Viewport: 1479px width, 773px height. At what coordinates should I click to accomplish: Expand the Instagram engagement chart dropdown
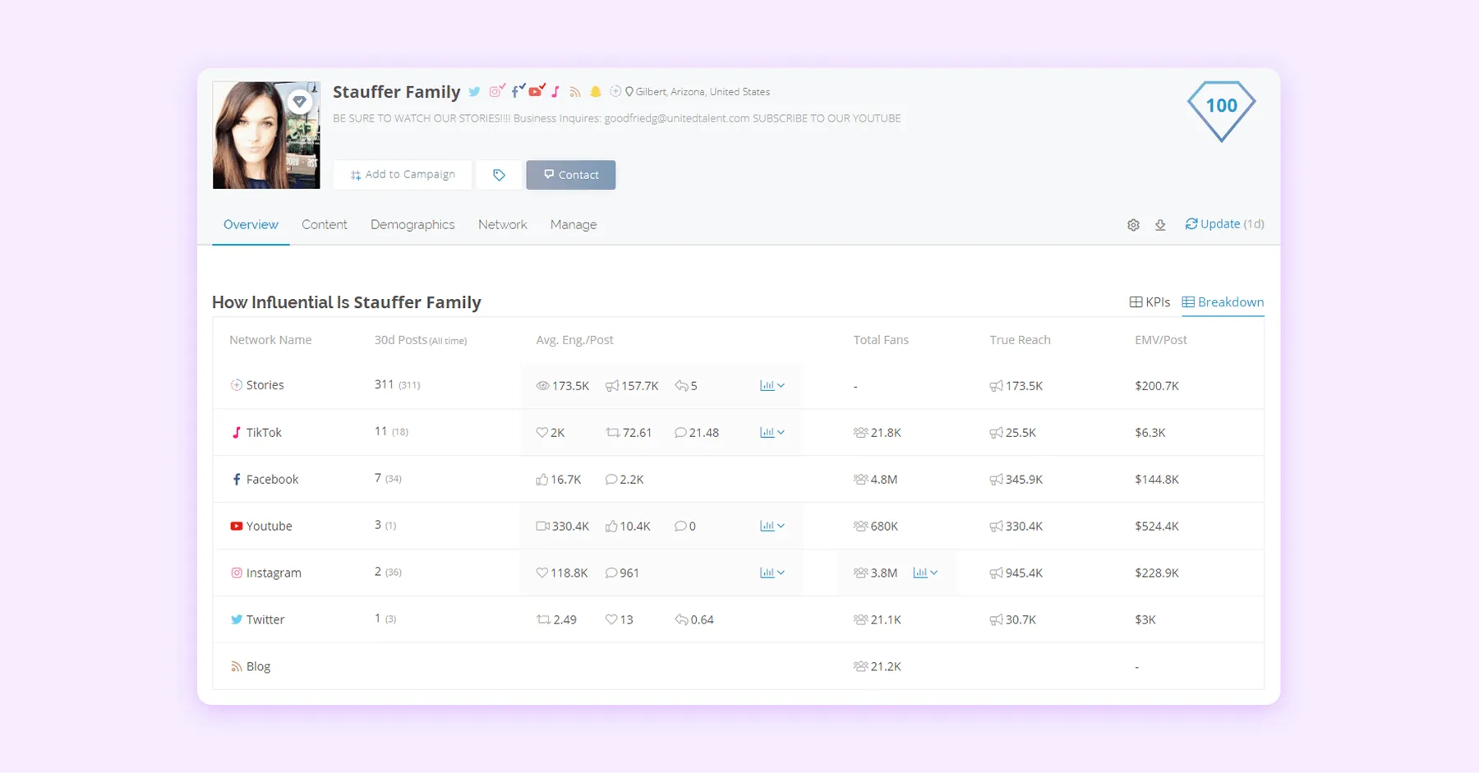[x=772, y=573]
